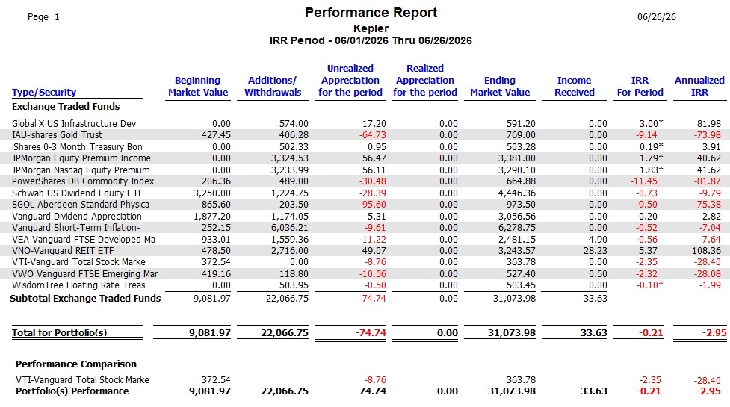Click the IRR Period date range line
The image size is (730, 407).
(x=371, y=40)
